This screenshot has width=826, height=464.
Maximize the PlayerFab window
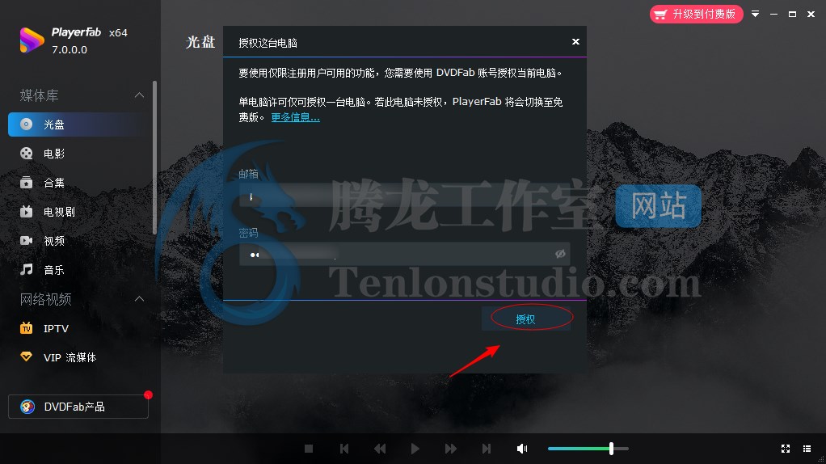792,15
